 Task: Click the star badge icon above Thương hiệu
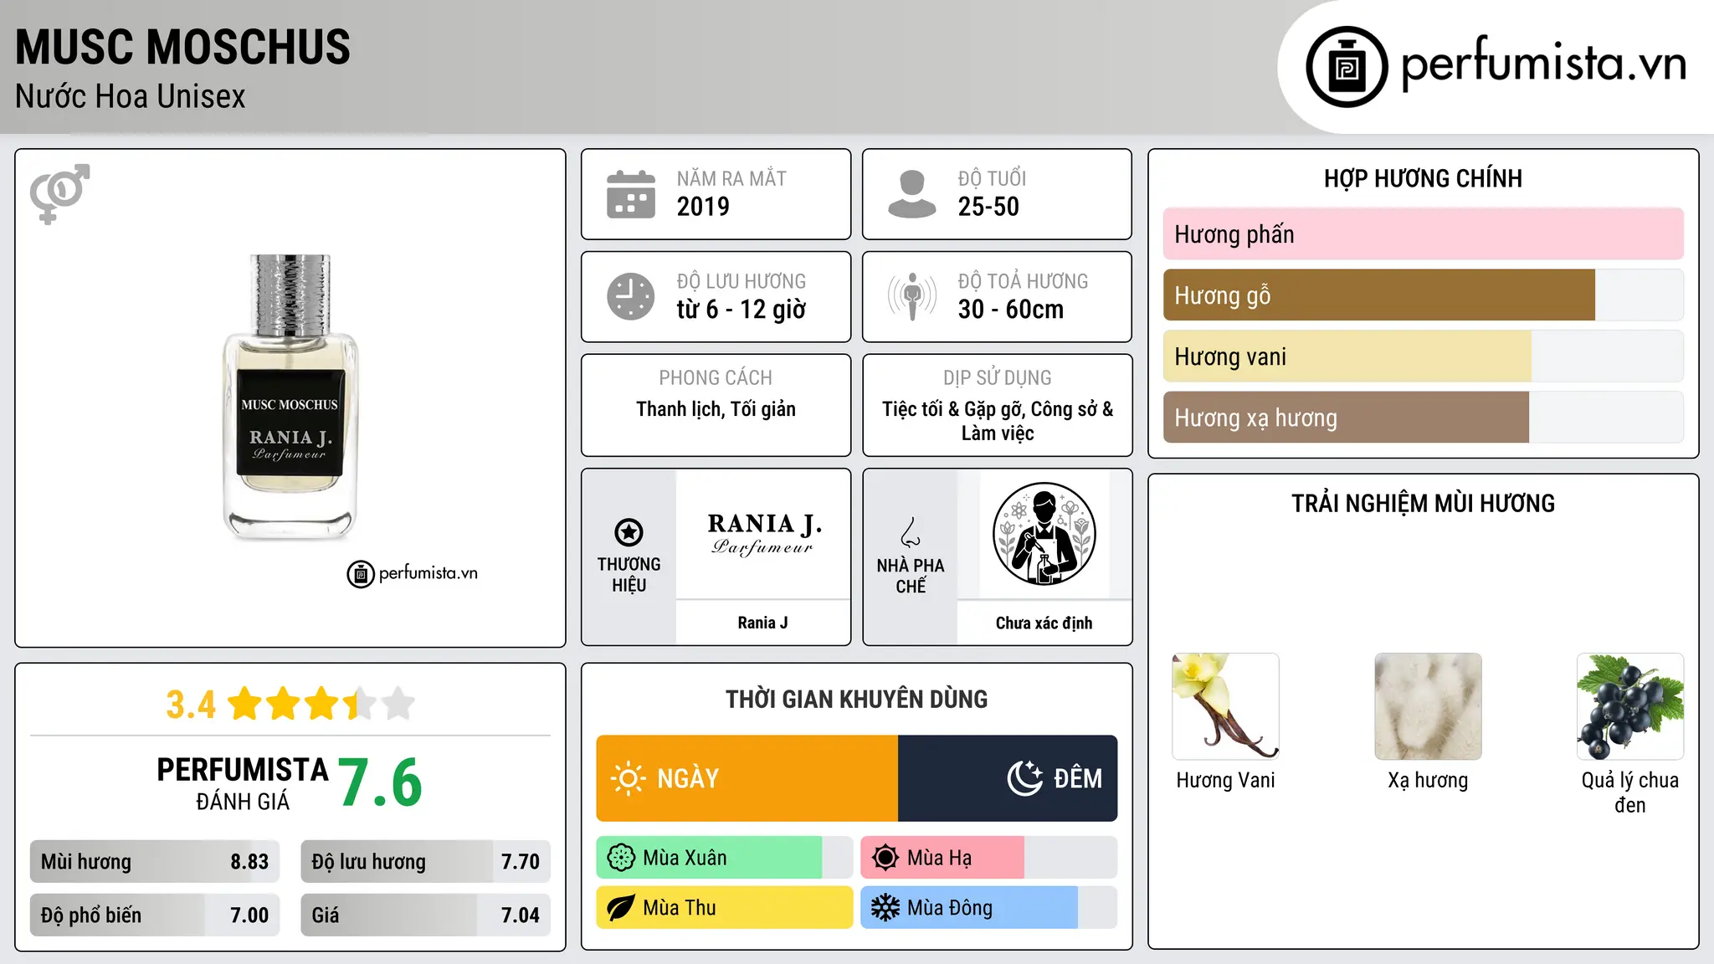[629, 532]
